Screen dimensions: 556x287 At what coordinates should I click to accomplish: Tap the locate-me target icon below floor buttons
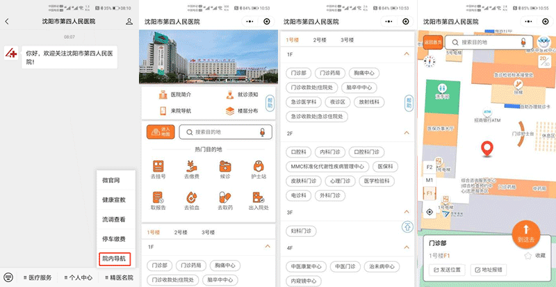coord(430,212)
